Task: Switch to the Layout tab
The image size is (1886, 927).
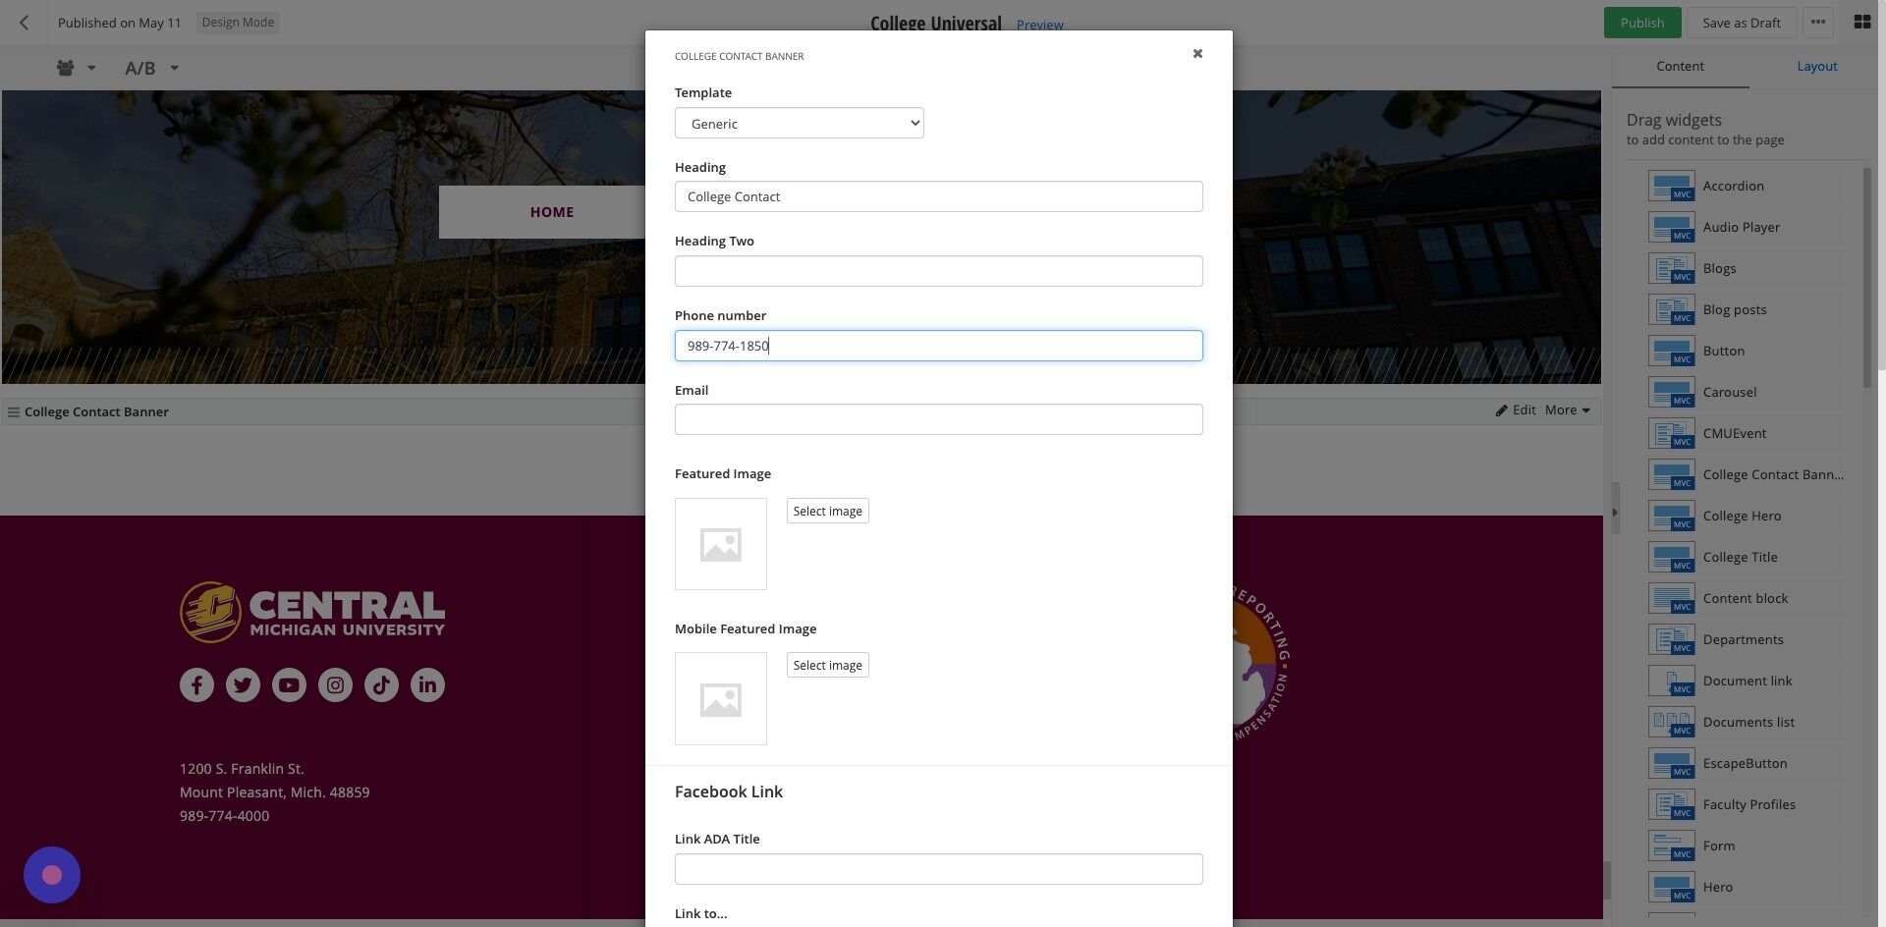Action: coord(1816,66)
